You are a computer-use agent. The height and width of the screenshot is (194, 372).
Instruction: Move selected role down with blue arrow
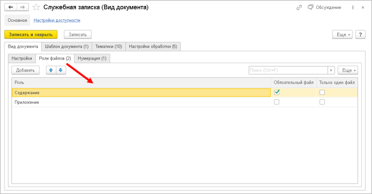pyautogui.click(x=61, y=70)
